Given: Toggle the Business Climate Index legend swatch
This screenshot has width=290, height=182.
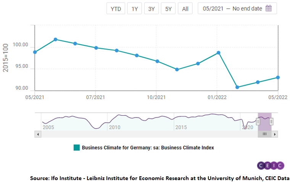Looking at the screenshot, I should click(76, 148).
